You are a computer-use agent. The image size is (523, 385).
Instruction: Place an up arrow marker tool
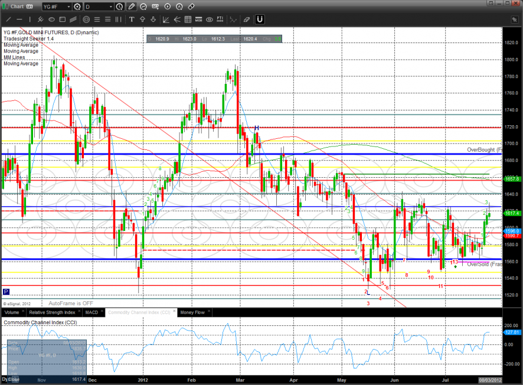tap(143, 19)
